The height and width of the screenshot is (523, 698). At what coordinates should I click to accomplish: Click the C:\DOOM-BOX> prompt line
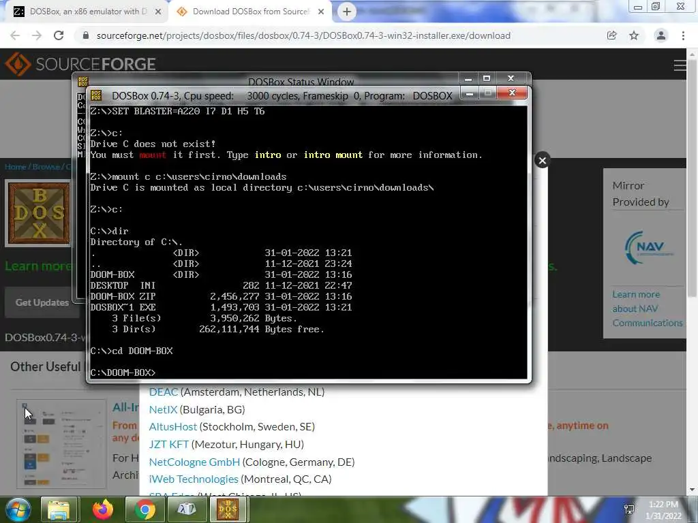123,373
